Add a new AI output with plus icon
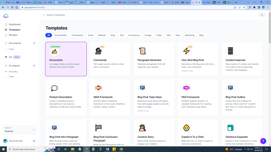 click(34, 66)
